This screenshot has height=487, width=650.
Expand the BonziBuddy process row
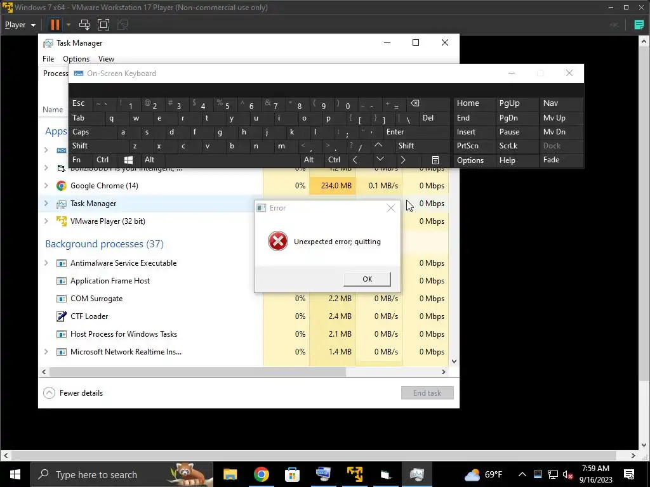tap(46, 167)
